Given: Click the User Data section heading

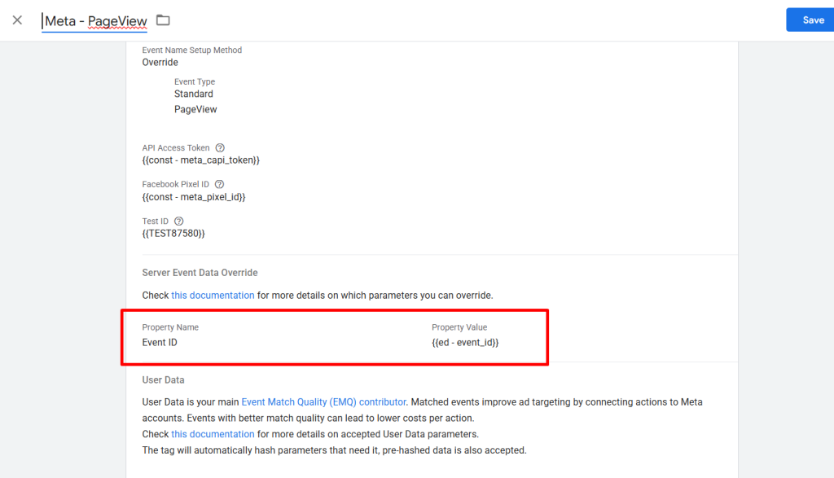Looking at the screenshot, I should point(163,380).
